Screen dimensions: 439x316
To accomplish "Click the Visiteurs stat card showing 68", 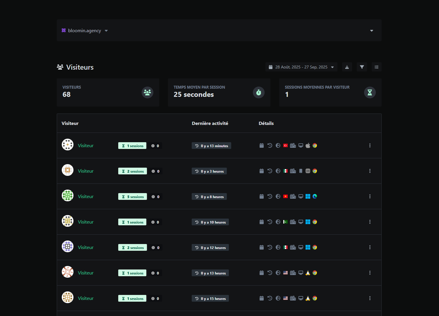I will 108,92.
